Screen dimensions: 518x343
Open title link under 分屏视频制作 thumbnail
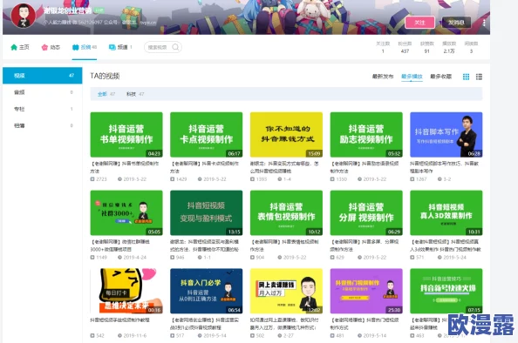click(365, 245)
